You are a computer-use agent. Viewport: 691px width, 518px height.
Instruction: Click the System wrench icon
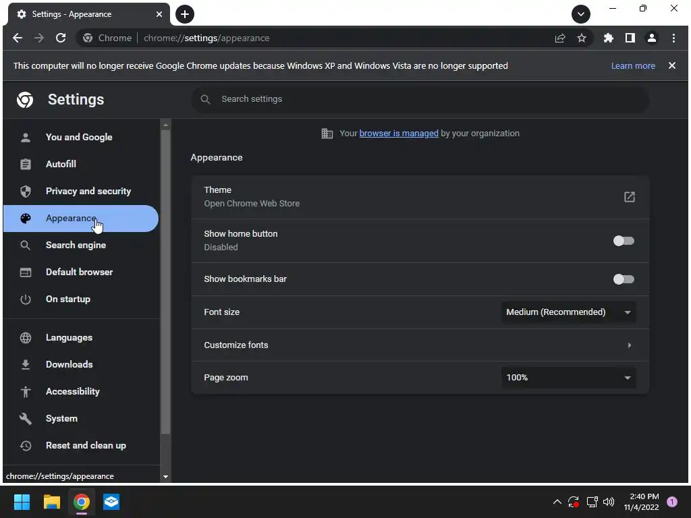[26, 418]
